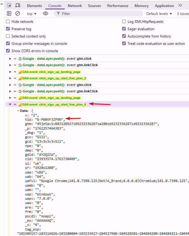Click the gcd value 13v3v3v3v5l1

(x=49, y=141)
